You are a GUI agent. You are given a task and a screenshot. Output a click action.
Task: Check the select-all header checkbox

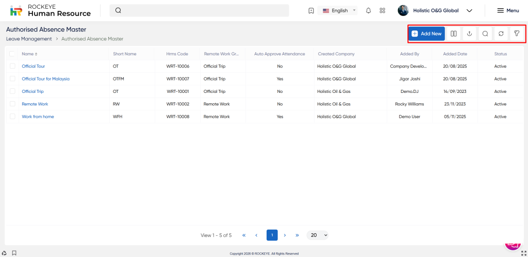[x=12, y=54]
